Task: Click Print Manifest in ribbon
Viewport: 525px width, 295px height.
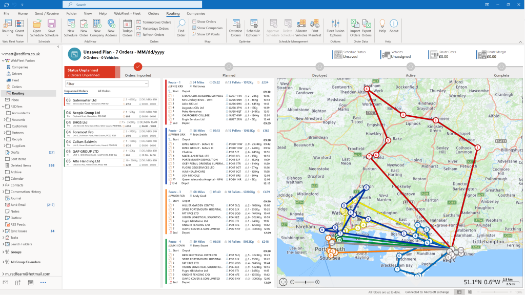Action: click(315, 24)
